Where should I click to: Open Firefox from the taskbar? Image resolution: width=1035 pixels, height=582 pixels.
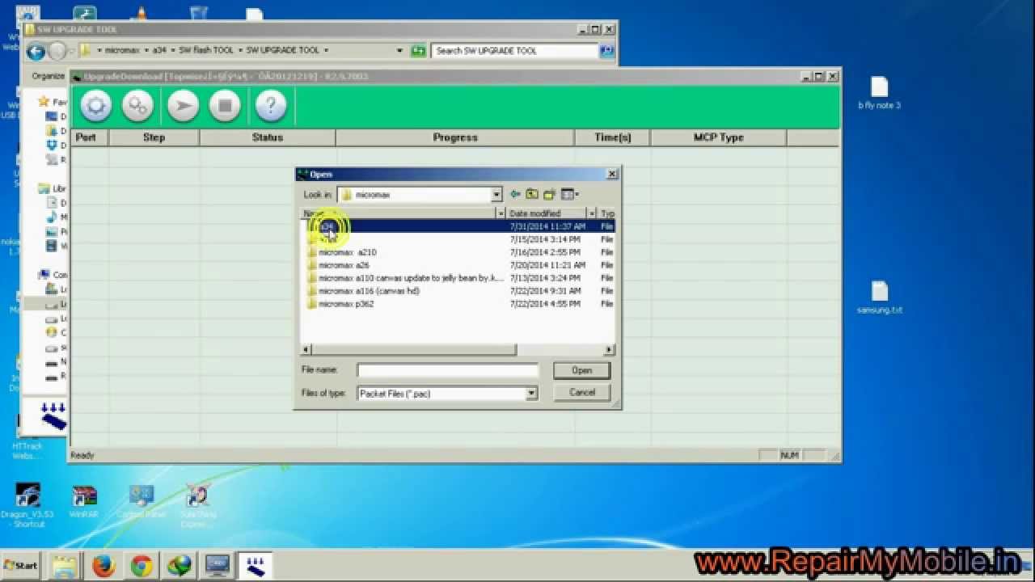(103, 566)
